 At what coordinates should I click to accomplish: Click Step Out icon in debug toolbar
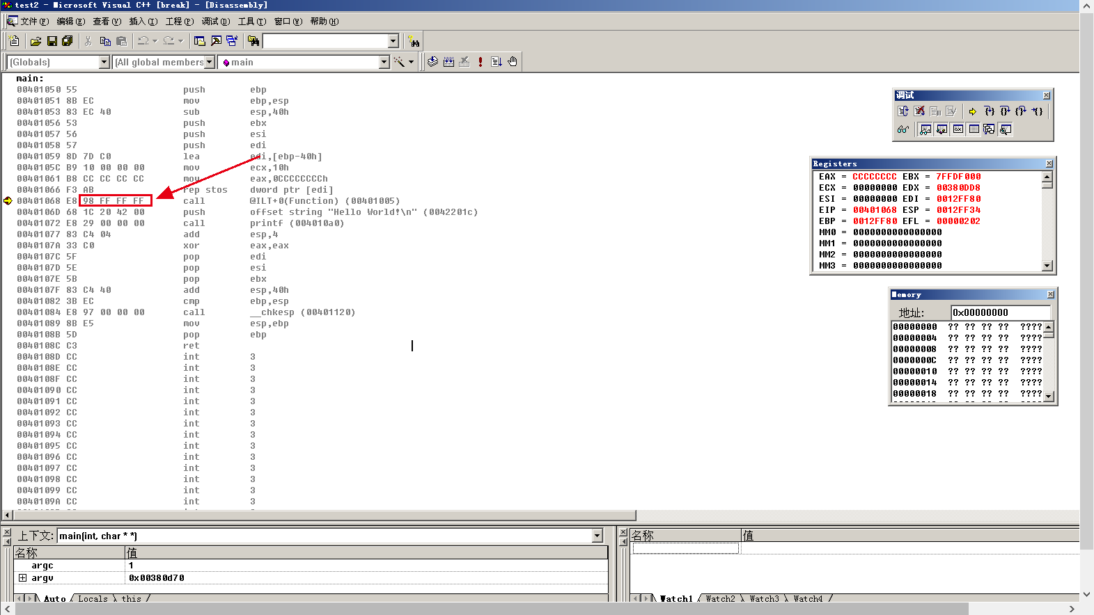[x=1021, y=111]
